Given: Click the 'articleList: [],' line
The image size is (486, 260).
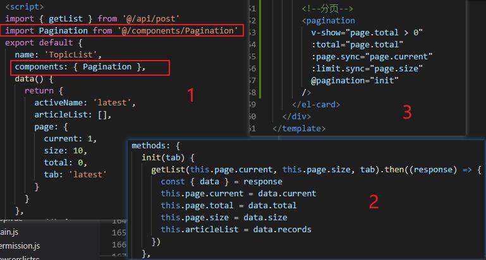Looking at the screenshot, I should pyautogui.click(x=73, y=115).
